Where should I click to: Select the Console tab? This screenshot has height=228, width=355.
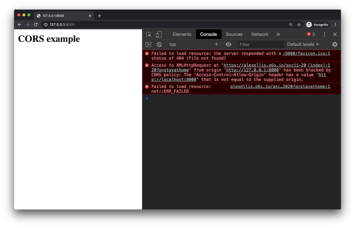point(209,34)
